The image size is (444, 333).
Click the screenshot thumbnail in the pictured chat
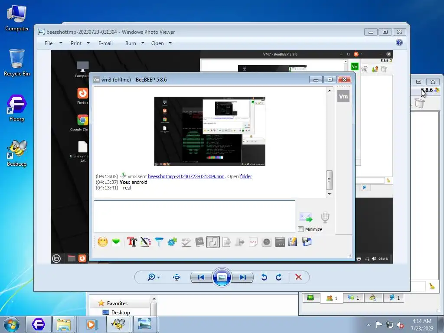pyautogui.click(x=210, y=131)
